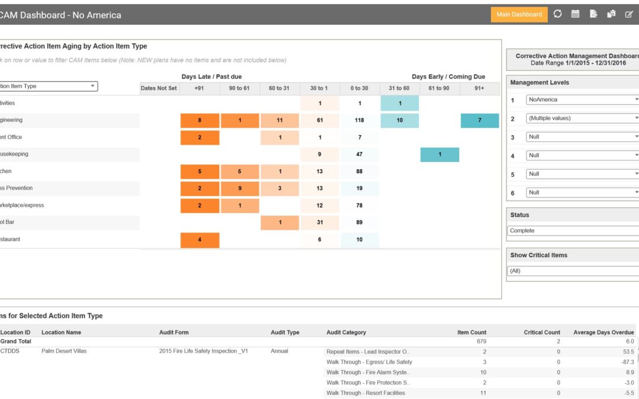Viewport: 639px width, 399px height.
Task: Click Housekeeping 61 to 90 cell
Action: (440, 154)
